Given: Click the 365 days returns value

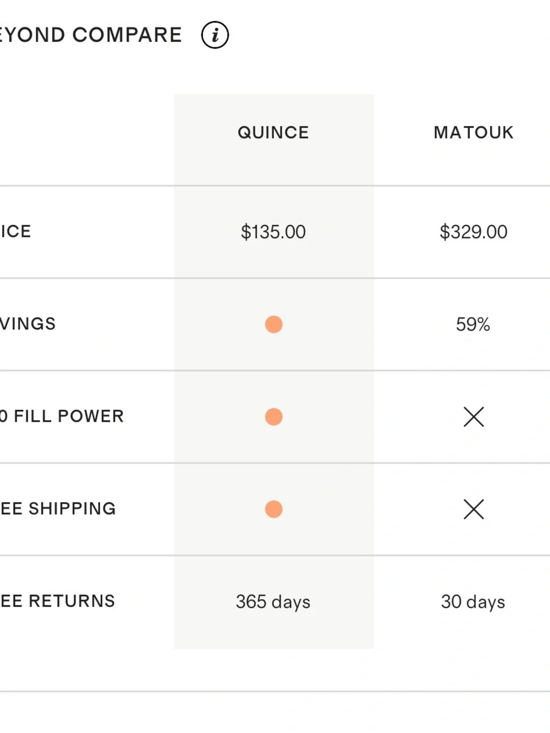Looking at the screenshot, I should pyautogui.click(x=273, y=602).
